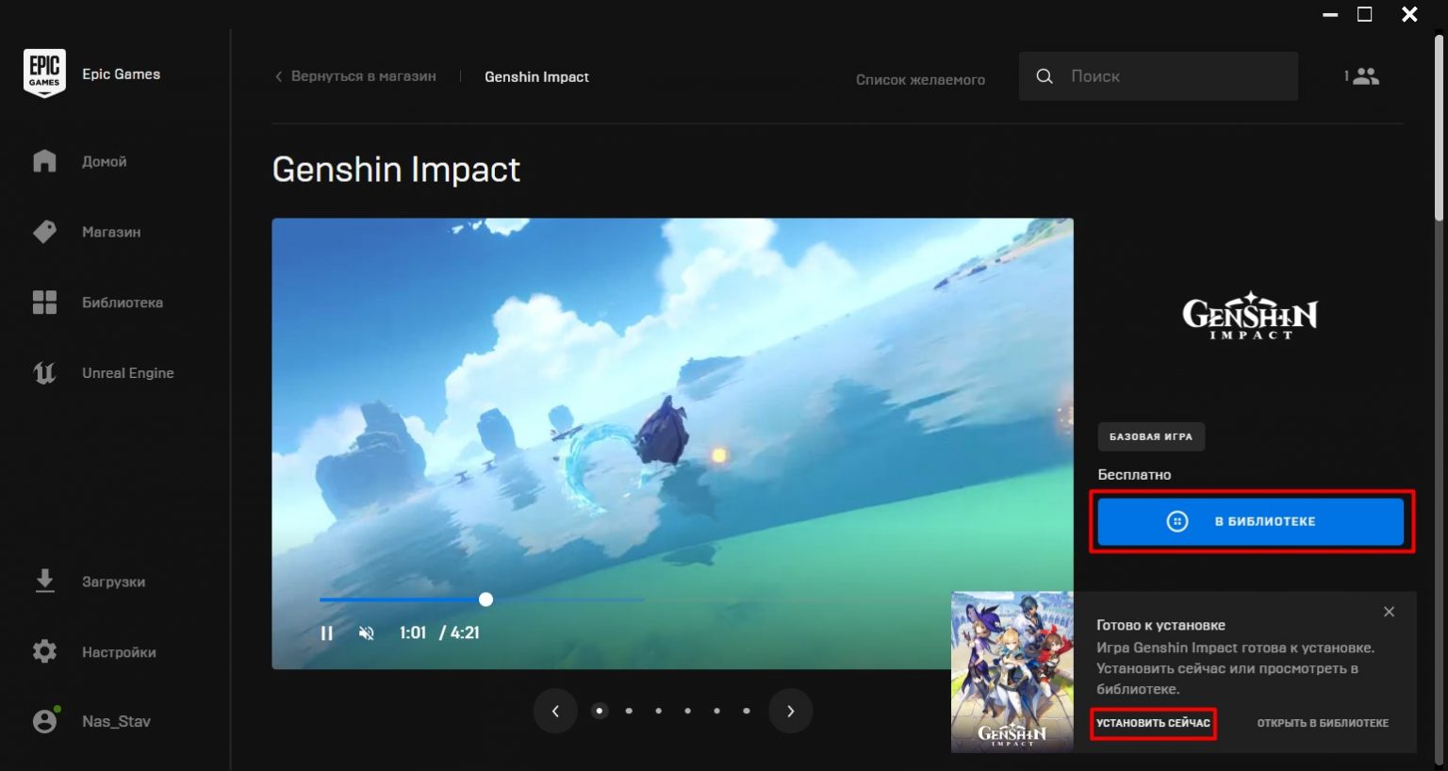
Task: Advance carousel with right arrow
Action: (x=790, y=711)
